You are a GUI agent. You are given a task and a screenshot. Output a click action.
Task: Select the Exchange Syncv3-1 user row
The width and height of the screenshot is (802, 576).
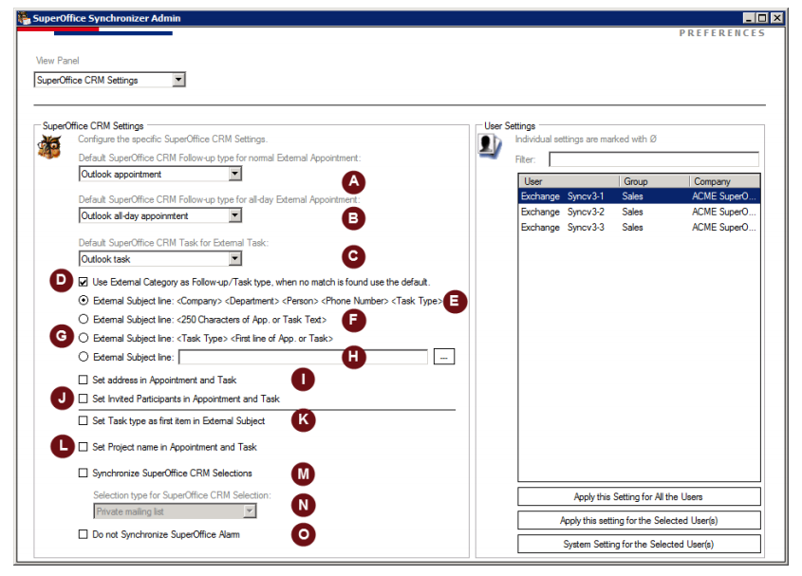coord(639,195)
